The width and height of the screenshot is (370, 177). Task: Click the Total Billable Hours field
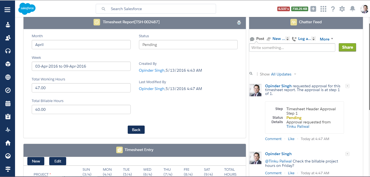(81, 109)
